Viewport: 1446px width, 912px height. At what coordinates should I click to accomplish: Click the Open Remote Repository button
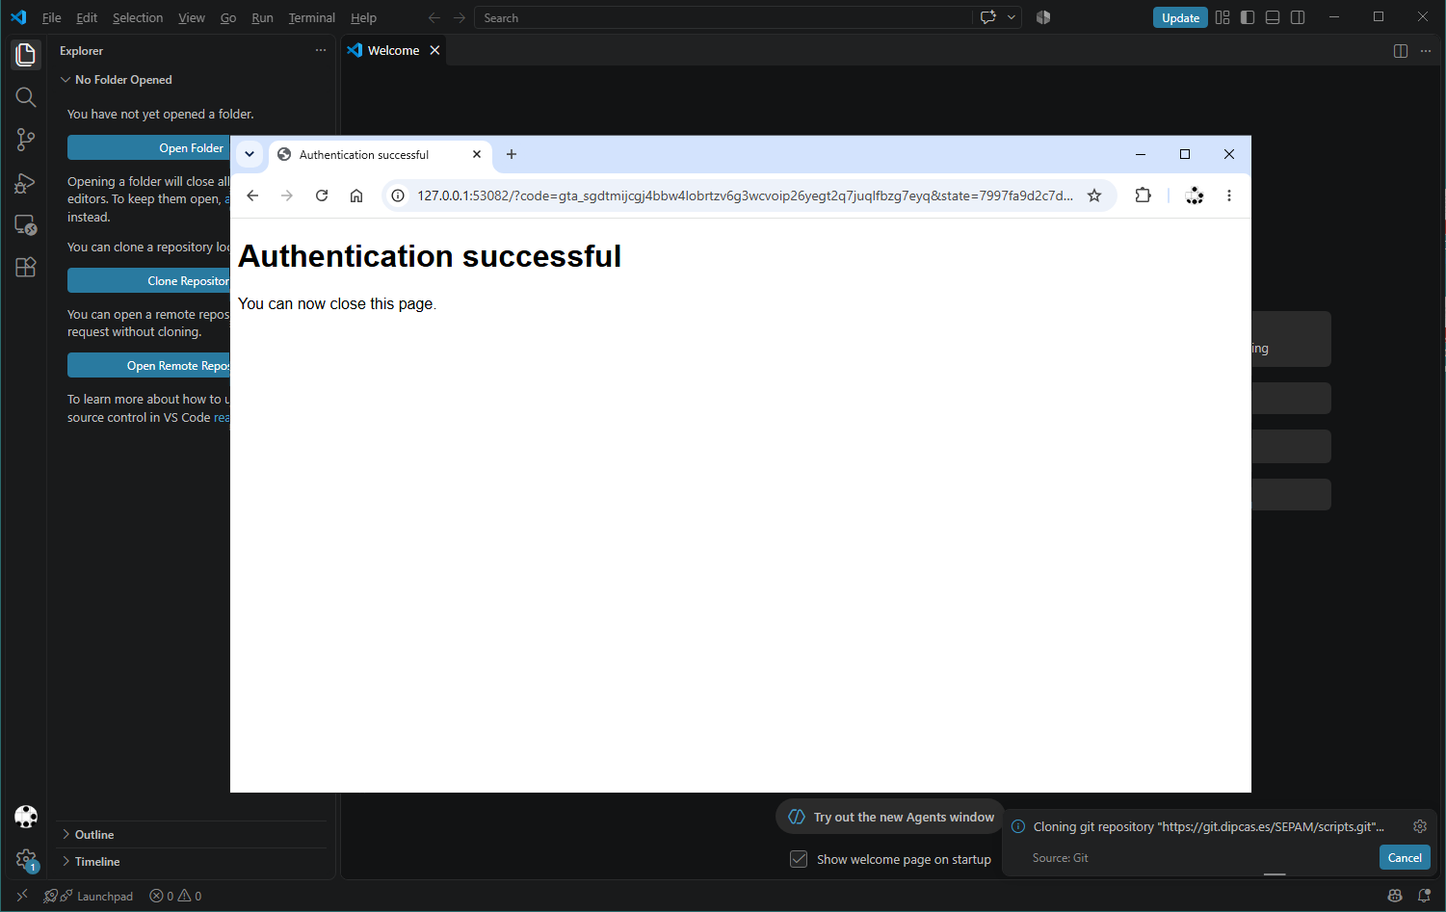[149, 365]
